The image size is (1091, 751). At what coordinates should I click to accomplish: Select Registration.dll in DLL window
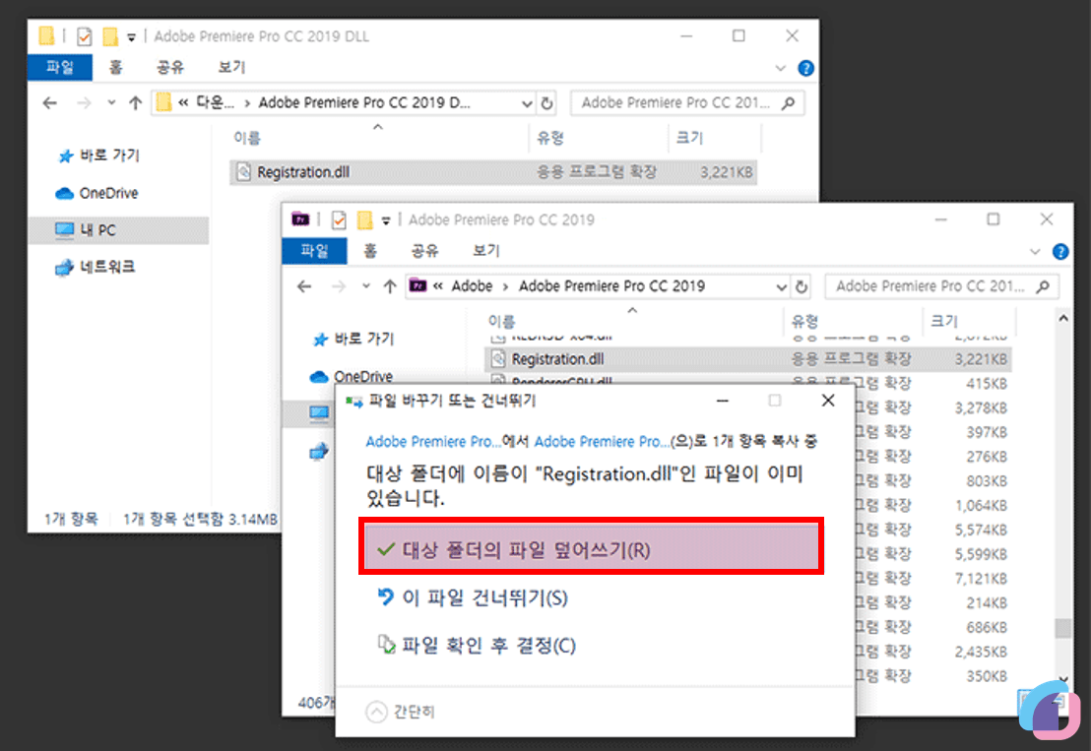coord(492,172)
